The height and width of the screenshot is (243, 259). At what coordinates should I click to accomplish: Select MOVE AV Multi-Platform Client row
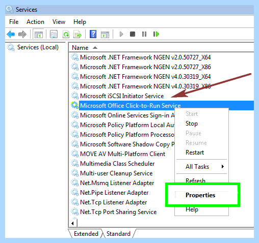coord(122,154)
